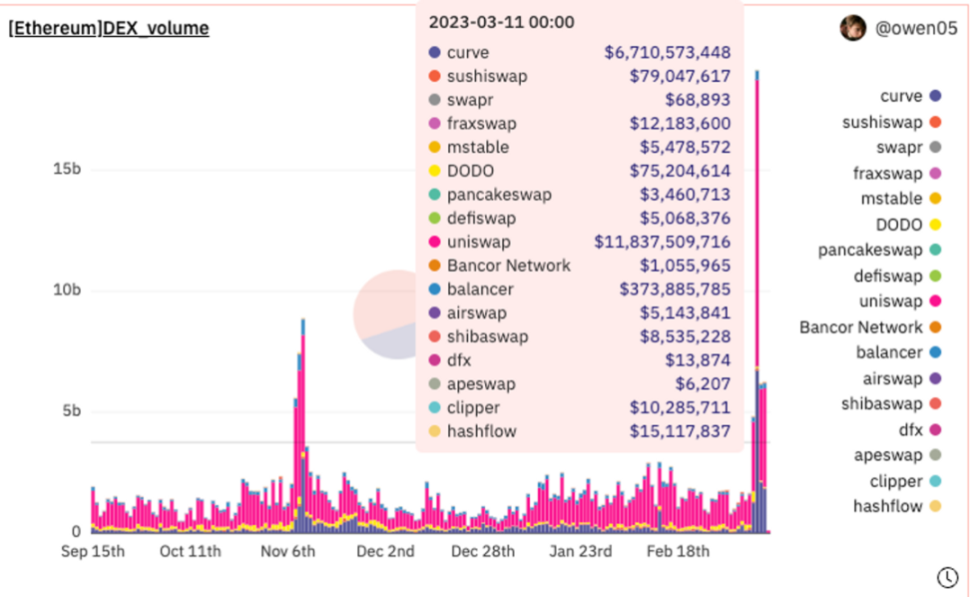
Task: Click the teal pancakeswap dot in right legend
Action: click(935, 251)
